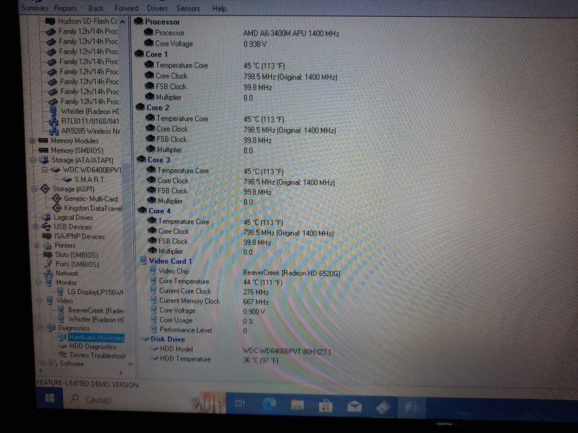Select Memory (SMBIOS) tree item
This screenshot has width=578, height=433.
point(77,150)
